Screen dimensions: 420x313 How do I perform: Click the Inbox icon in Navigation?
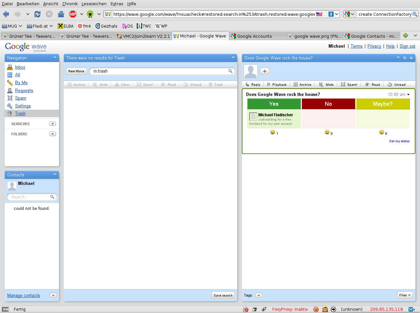pyautogui.click(x=10, y=67)
